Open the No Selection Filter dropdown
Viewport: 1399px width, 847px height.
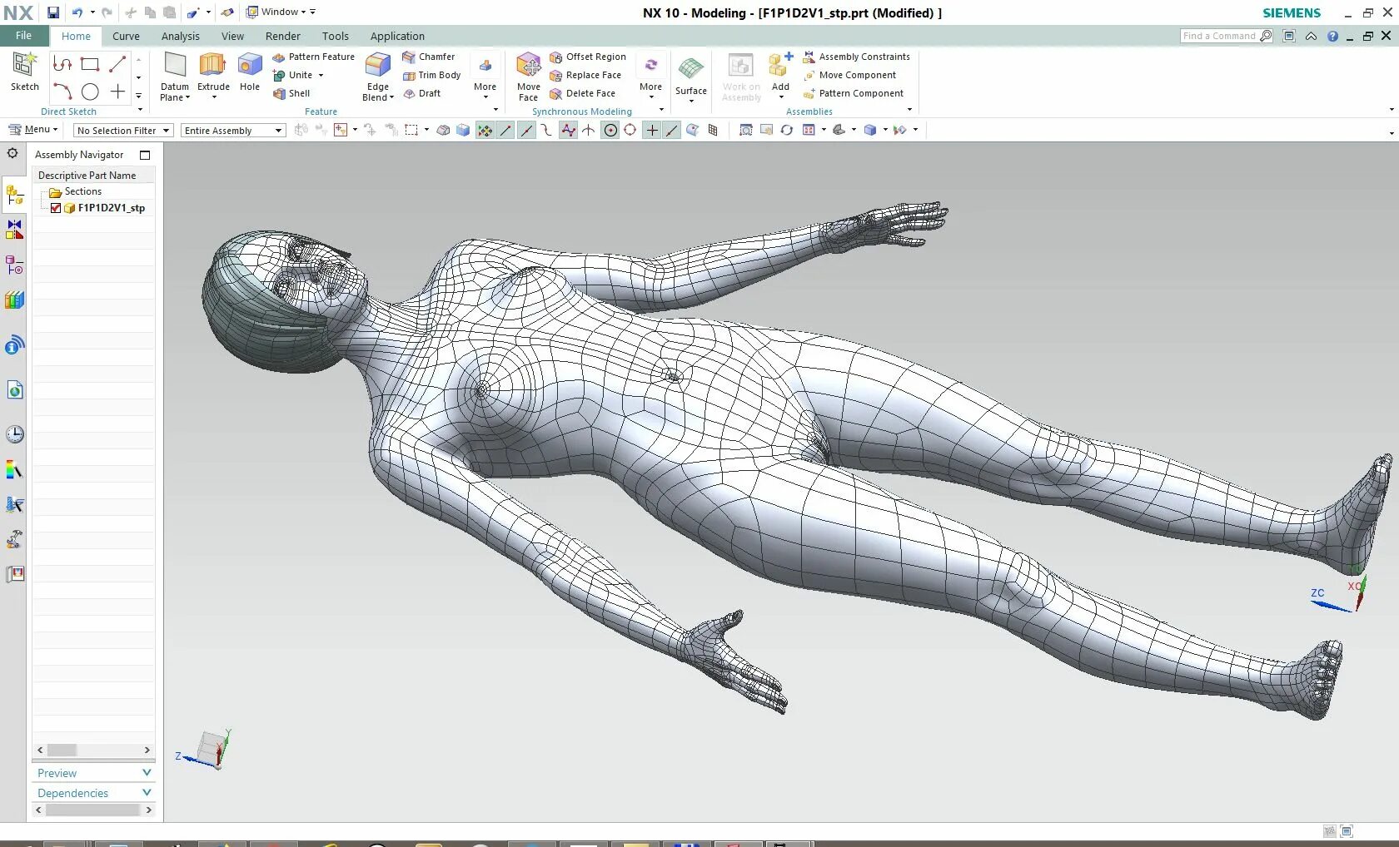click(123, 131)
